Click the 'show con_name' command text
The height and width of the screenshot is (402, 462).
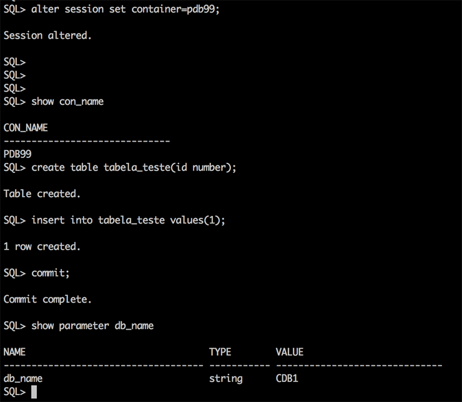point(67,101)
